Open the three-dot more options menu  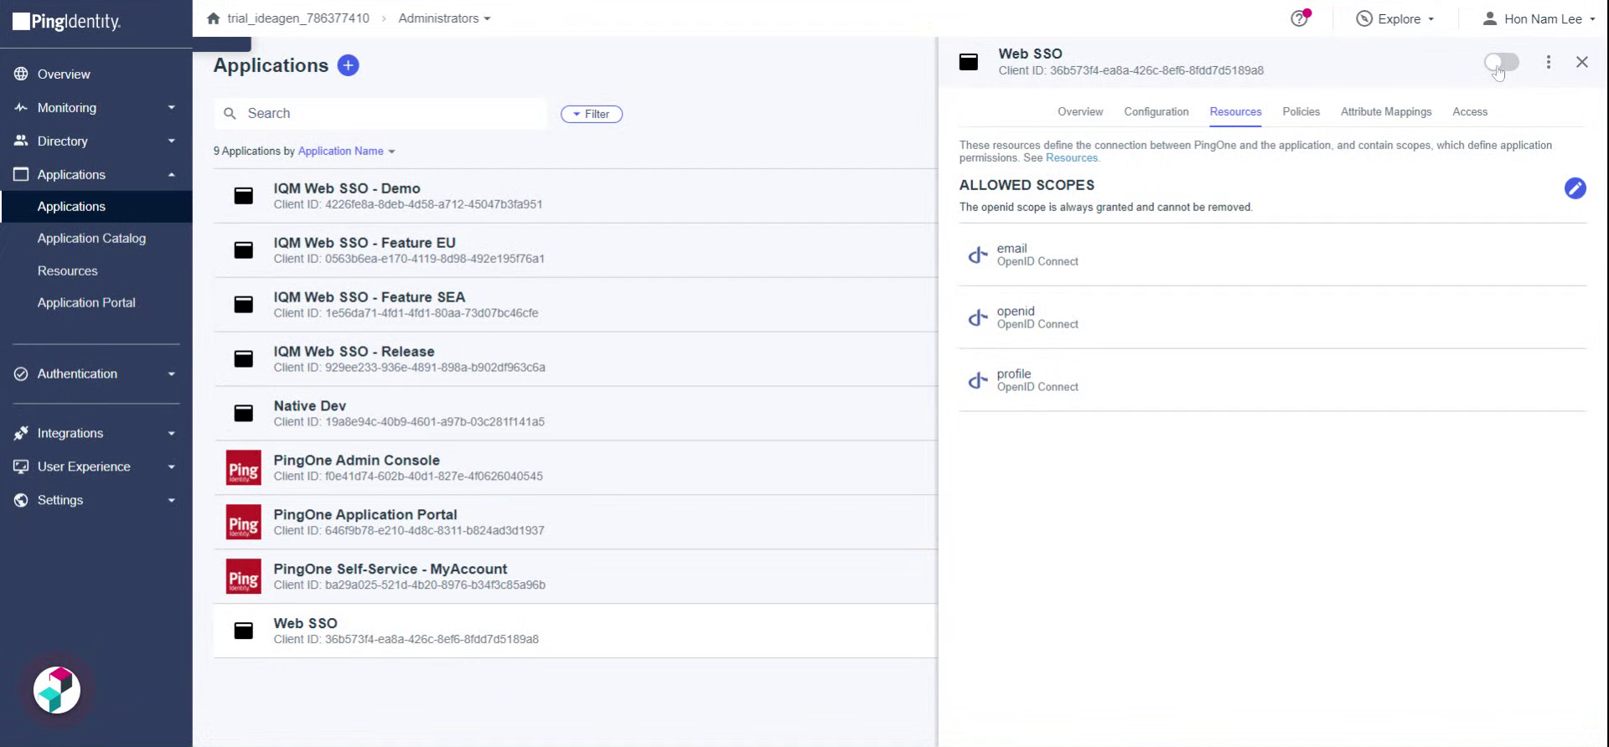click(1549, 62)
